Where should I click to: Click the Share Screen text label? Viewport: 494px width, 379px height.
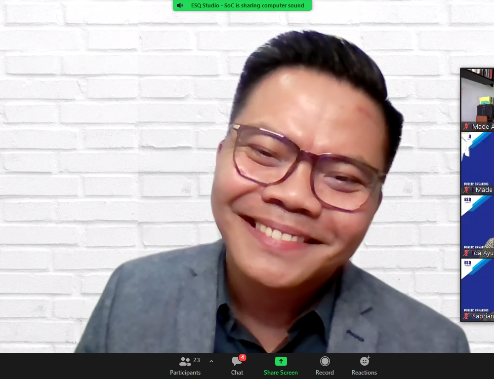click(281, 373)
